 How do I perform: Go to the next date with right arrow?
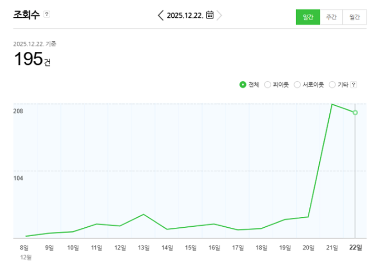coord(219,15)
